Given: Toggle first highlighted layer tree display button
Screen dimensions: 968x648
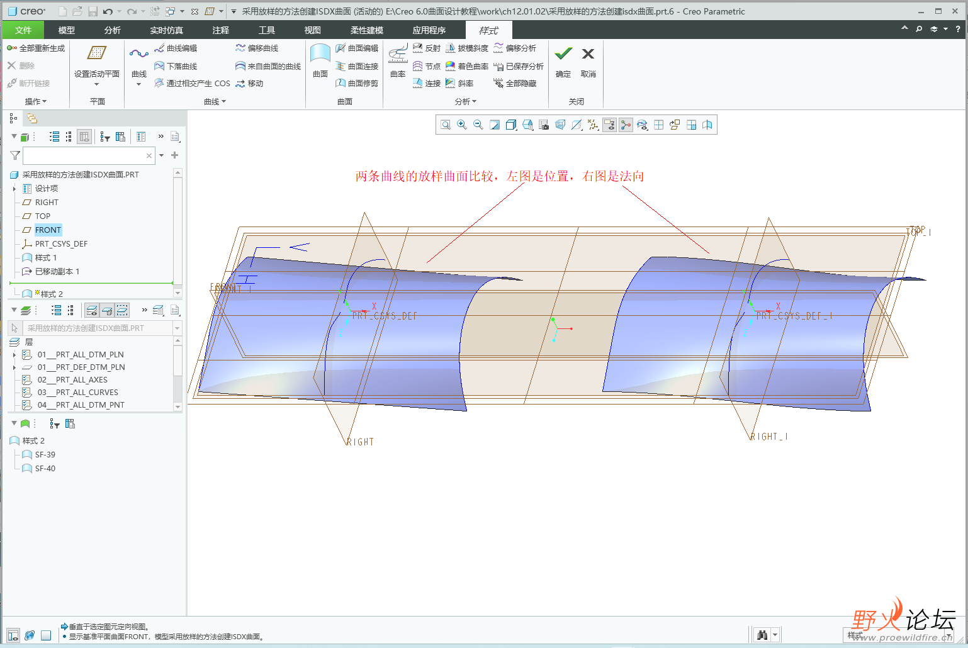Looking at the screenshot, I should coord(92,310).
